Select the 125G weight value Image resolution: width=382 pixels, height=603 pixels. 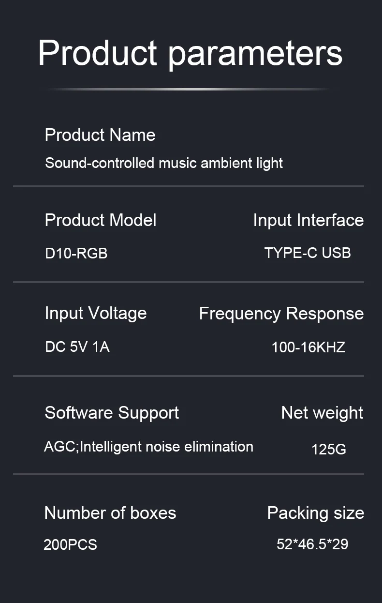click(x=329, y=449)
